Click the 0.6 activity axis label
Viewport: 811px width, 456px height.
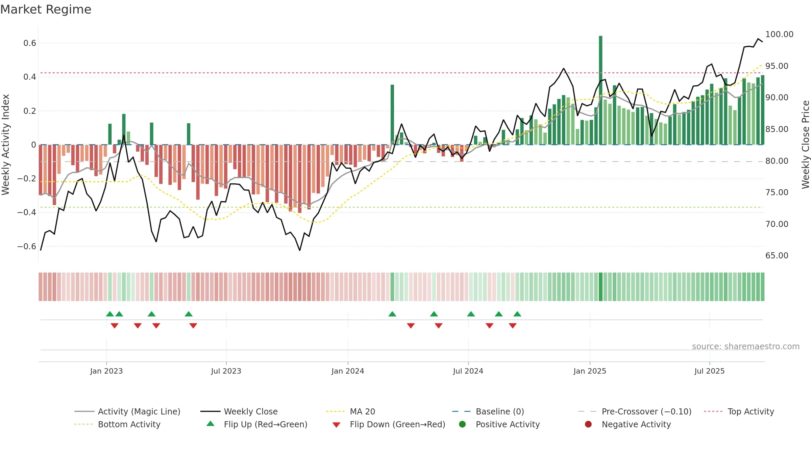click(x=30, y=43)
